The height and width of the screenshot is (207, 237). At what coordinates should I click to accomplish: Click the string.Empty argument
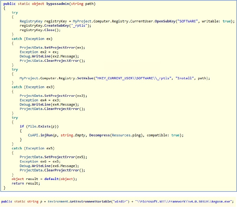73,135
